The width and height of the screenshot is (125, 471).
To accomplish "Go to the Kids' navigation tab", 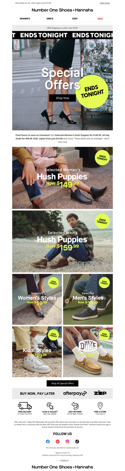I will tap(75, 19).
